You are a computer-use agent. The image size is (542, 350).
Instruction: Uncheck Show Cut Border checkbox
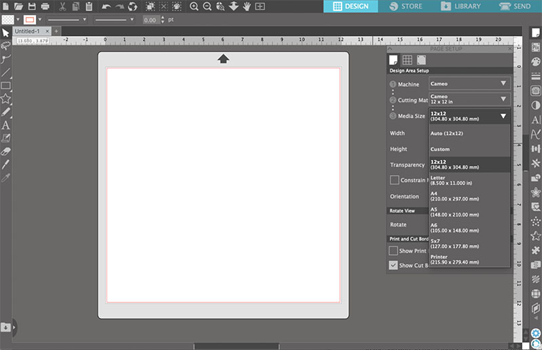click(393, 265)
